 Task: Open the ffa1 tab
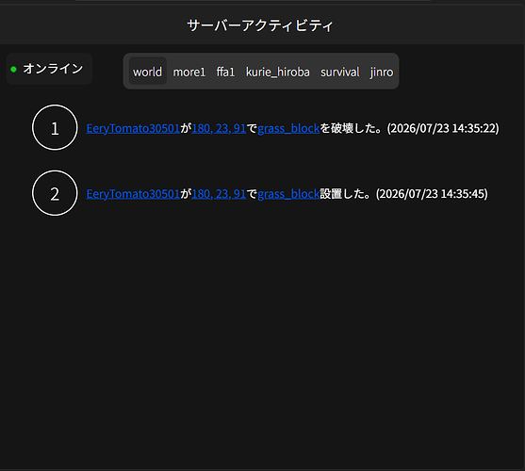(x=225, y=72)
